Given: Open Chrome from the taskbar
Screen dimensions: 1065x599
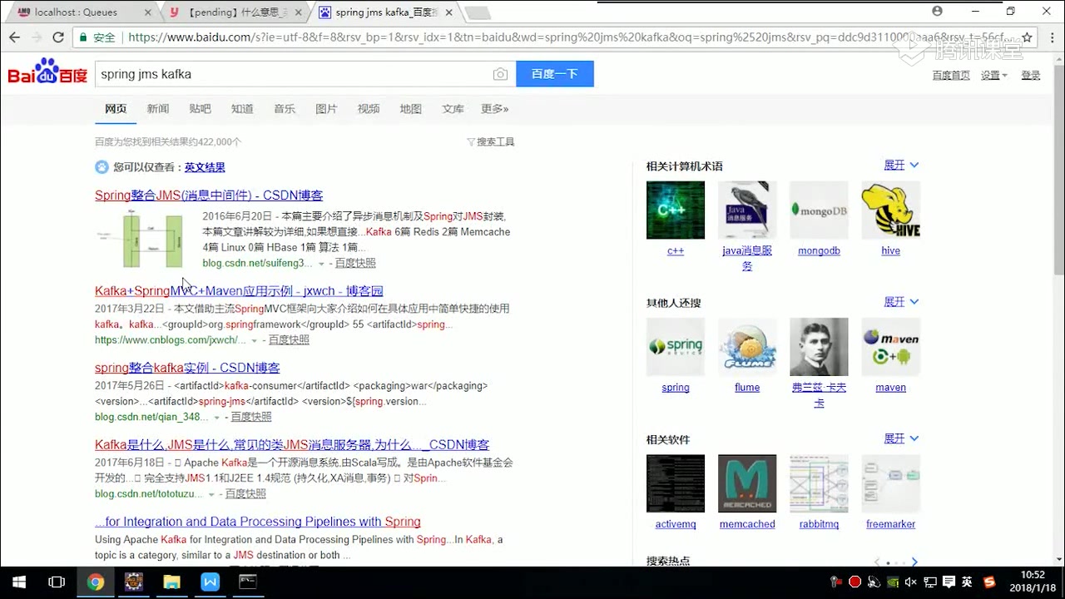Looking at the screenshot, I should click(x=96, y=582).
